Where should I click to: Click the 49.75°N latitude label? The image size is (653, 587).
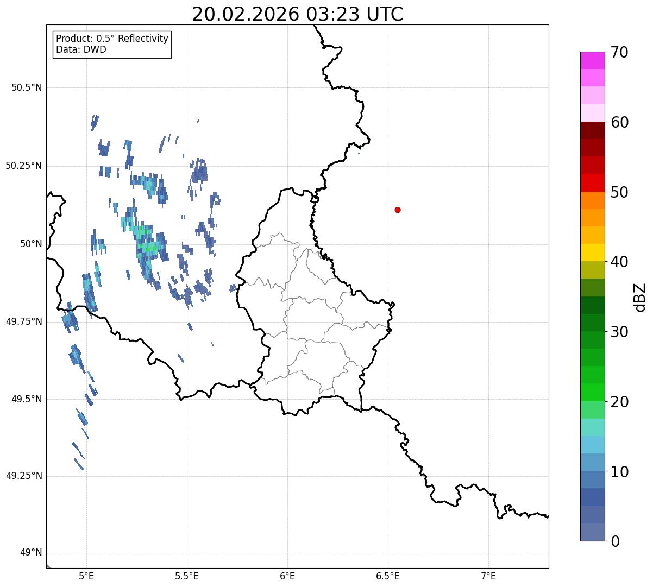click(24, 321)
